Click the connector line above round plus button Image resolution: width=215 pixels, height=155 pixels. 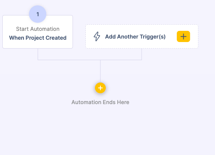click(x=100, y=71)
